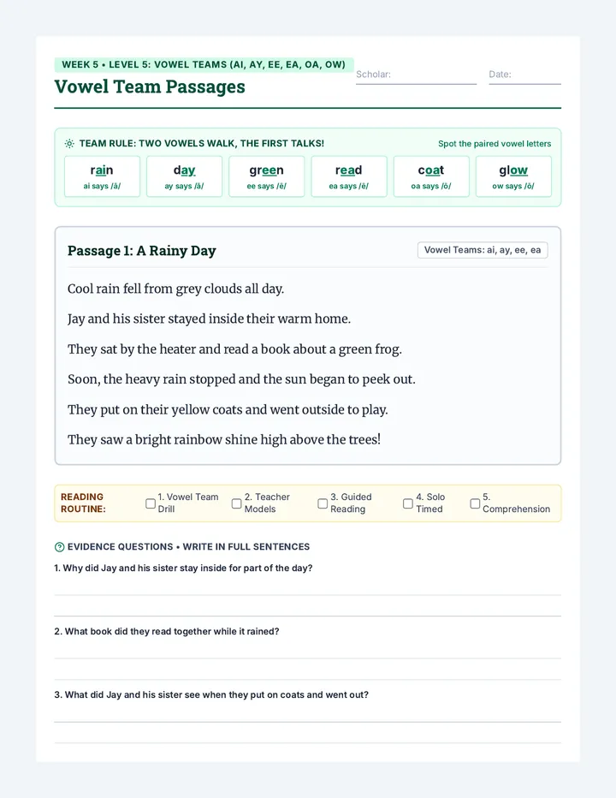Select the 'day' vowel team card
The width and height of the screenshot is (616, 798).
click(185, 176)
